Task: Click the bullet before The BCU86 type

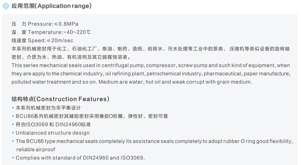Action: [x=13, y=141]
